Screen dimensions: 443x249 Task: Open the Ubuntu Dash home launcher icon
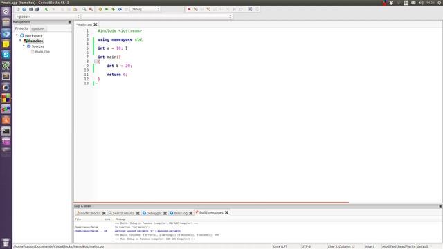tap(6, 12)
